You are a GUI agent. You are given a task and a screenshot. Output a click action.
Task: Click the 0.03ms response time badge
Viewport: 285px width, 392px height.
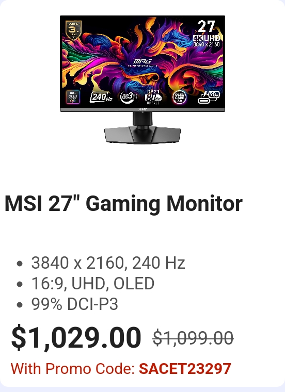[x=129, y=97]
